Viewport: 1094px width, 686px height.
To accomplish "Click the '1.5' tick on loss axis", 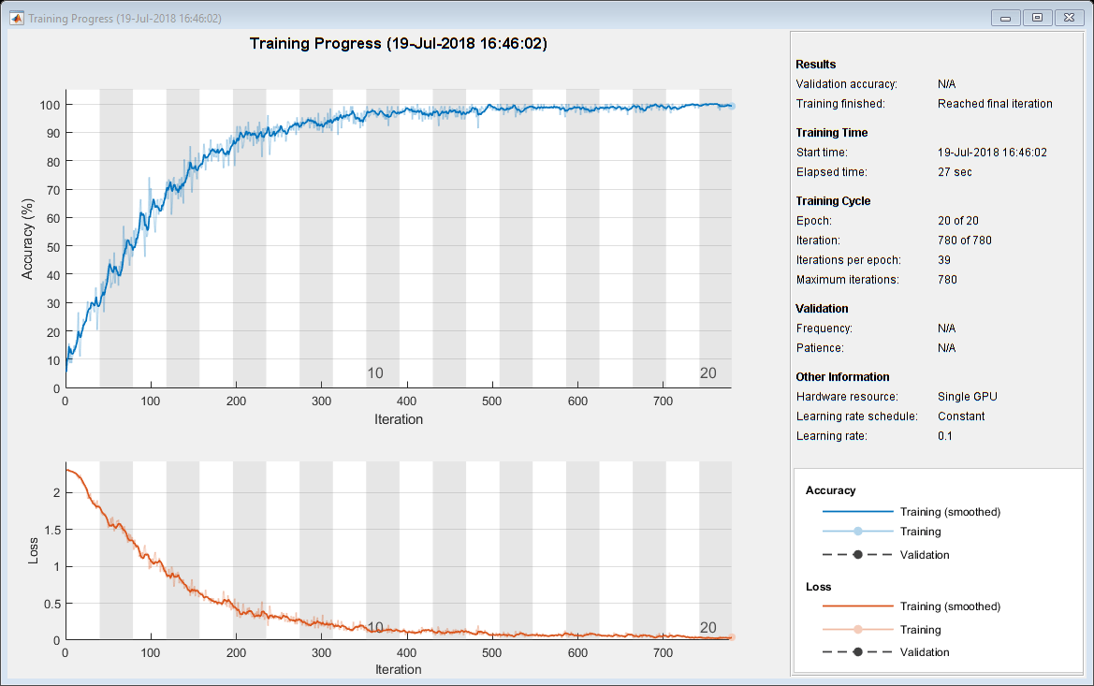I will (x=52, y=531).
